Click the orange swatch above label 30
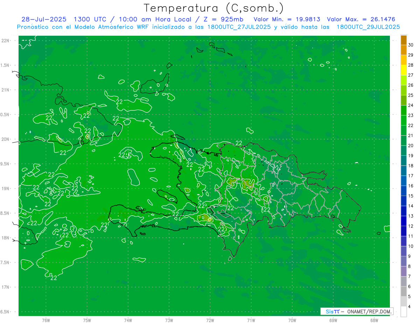This screenshot has height=325, width=420. [404, 40]
